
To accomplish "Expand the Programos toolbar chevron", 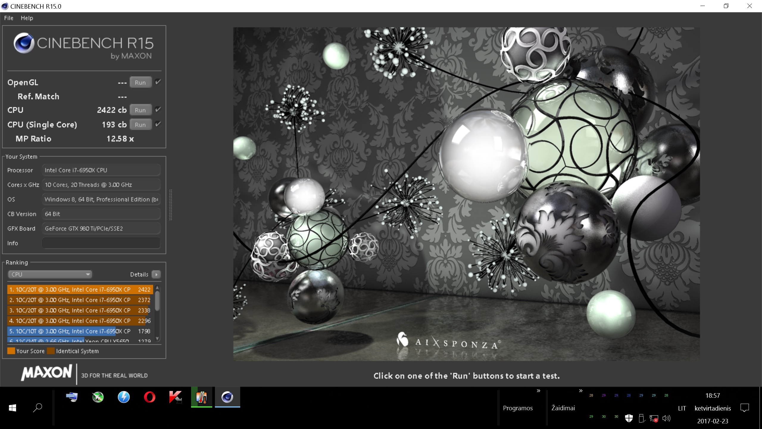I will click(538, 391).
